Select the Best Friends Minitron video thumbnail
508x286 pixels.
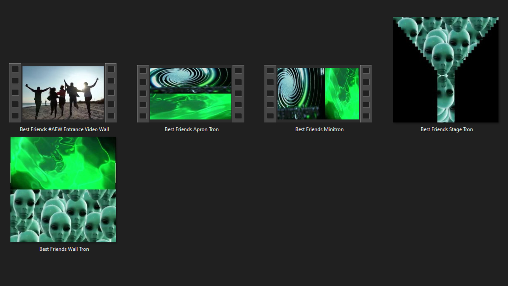(x=318, y=93)
